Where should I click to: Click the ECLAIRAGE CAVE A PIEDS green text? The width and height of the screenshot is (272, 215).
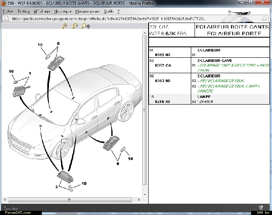click(x=233, y=68)
